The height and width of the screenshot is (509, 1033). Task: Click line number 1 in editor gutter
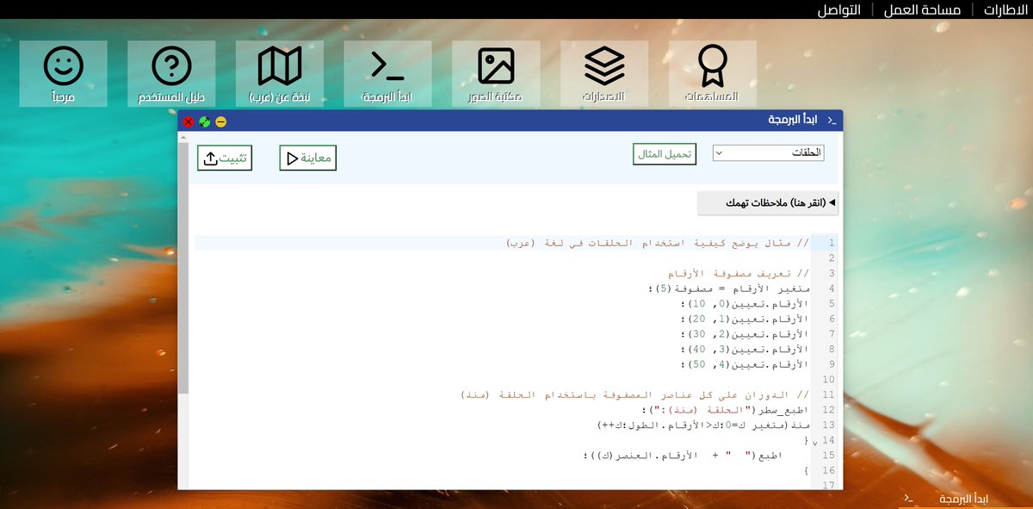tap(831, 244)
